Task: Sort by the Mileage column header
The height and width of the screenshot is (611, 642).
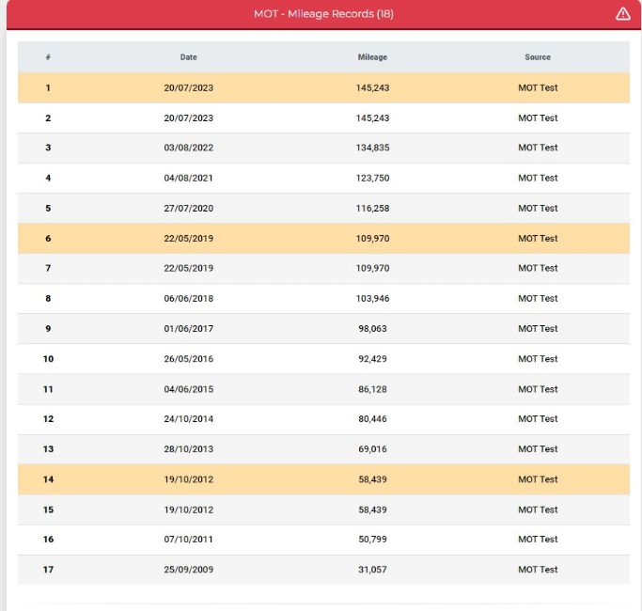Action: coord(372,57)
